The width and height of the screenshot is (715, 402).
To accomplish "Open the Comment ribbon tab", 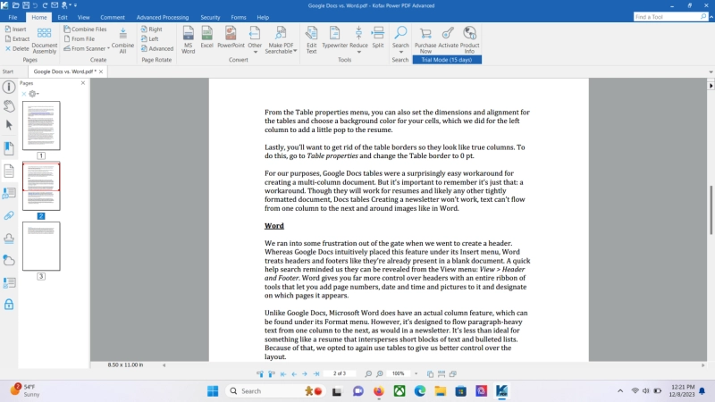I will tap(113, 17).
